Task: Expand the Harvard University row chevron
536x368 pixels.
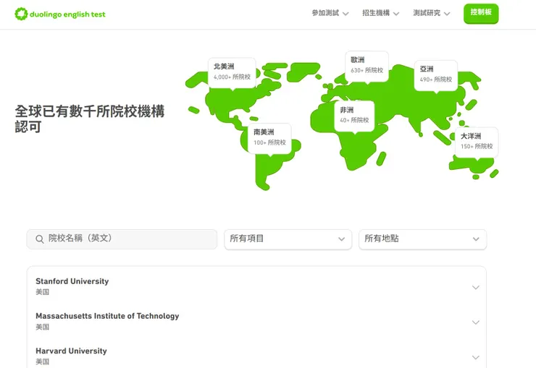Action: pyautogui.click(x=475, y=357)
